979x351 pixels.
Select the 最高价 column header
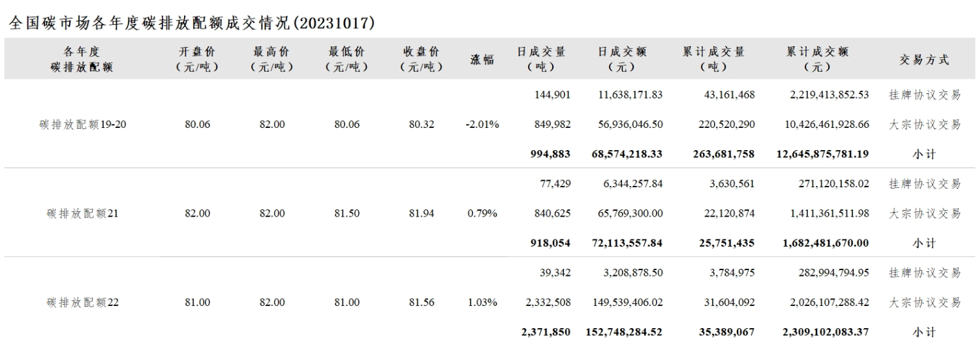[272, 59]
